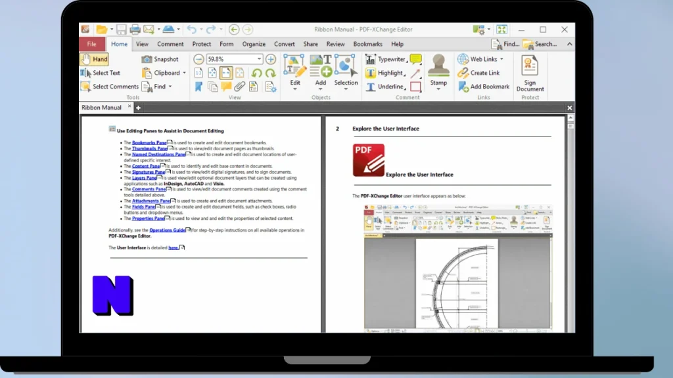Click the Create Link button
Image resolution: width=673 pixels, height=378 pixels.
(478, 73)
